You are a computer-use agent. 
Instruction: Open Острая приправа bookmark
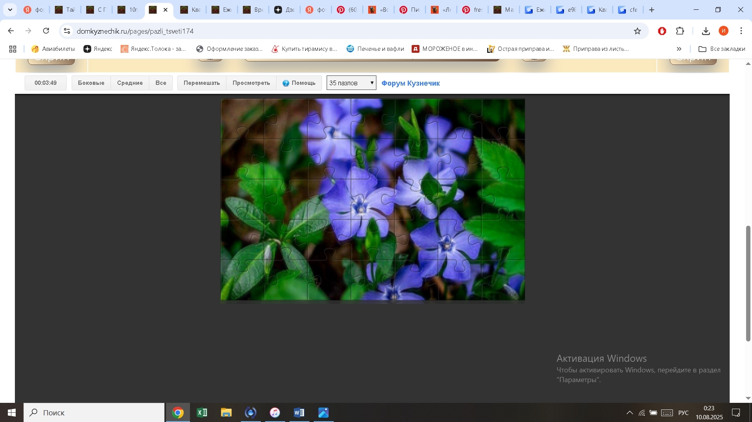521,49
